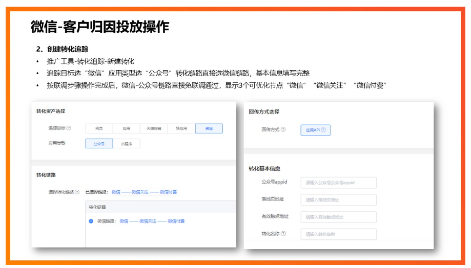471x268 pixels.
Task: Click bullet text 推广工具-转化追踪-新建转化
Action: point(90,61)
